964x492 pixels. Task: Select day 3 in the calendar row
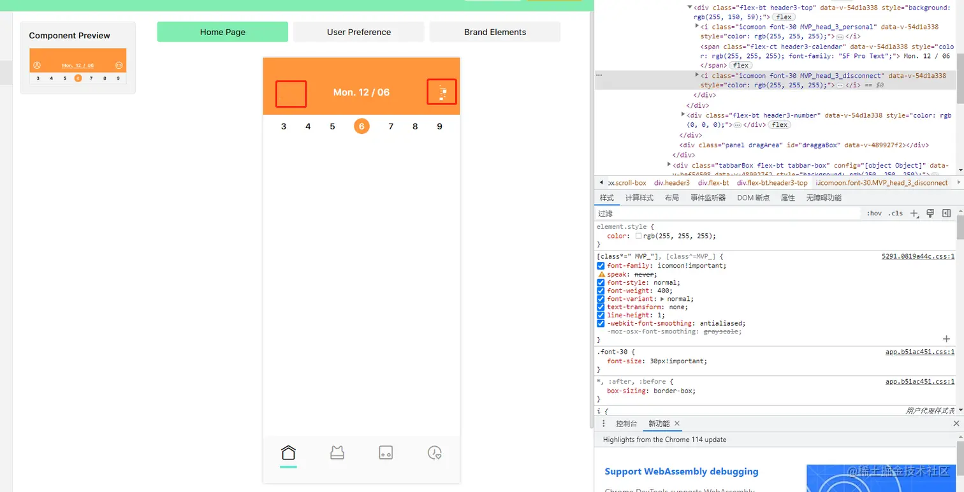point(284,126)
